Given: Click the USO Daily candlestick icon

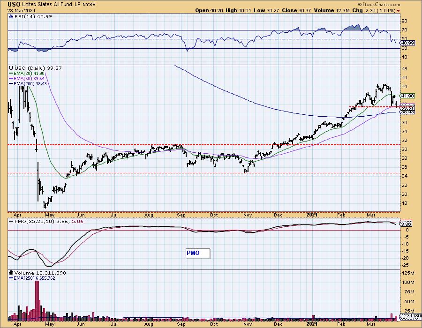Looking at the screenshot, I should pos(11,68).
